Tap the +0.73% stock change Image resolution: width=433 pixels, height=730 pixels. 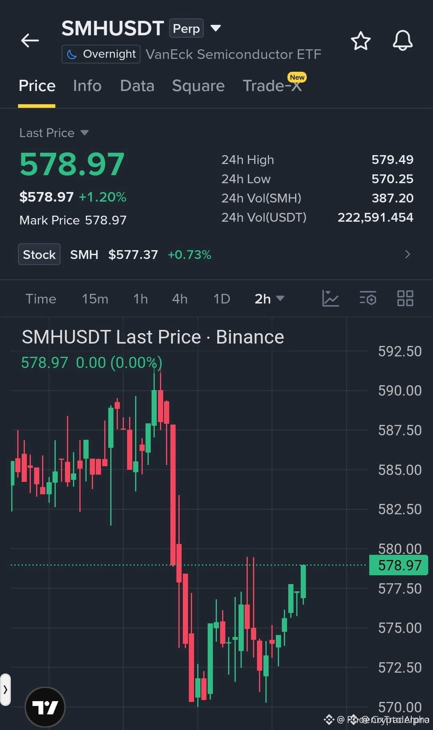point(189,255)
